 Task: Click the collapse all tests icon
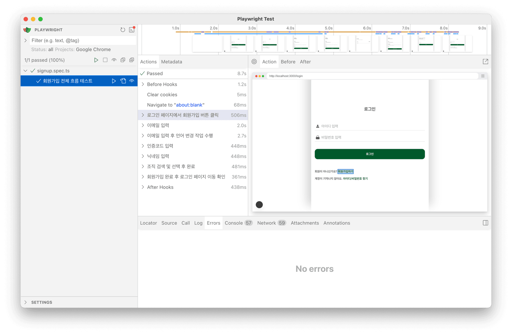coord(123,60)
